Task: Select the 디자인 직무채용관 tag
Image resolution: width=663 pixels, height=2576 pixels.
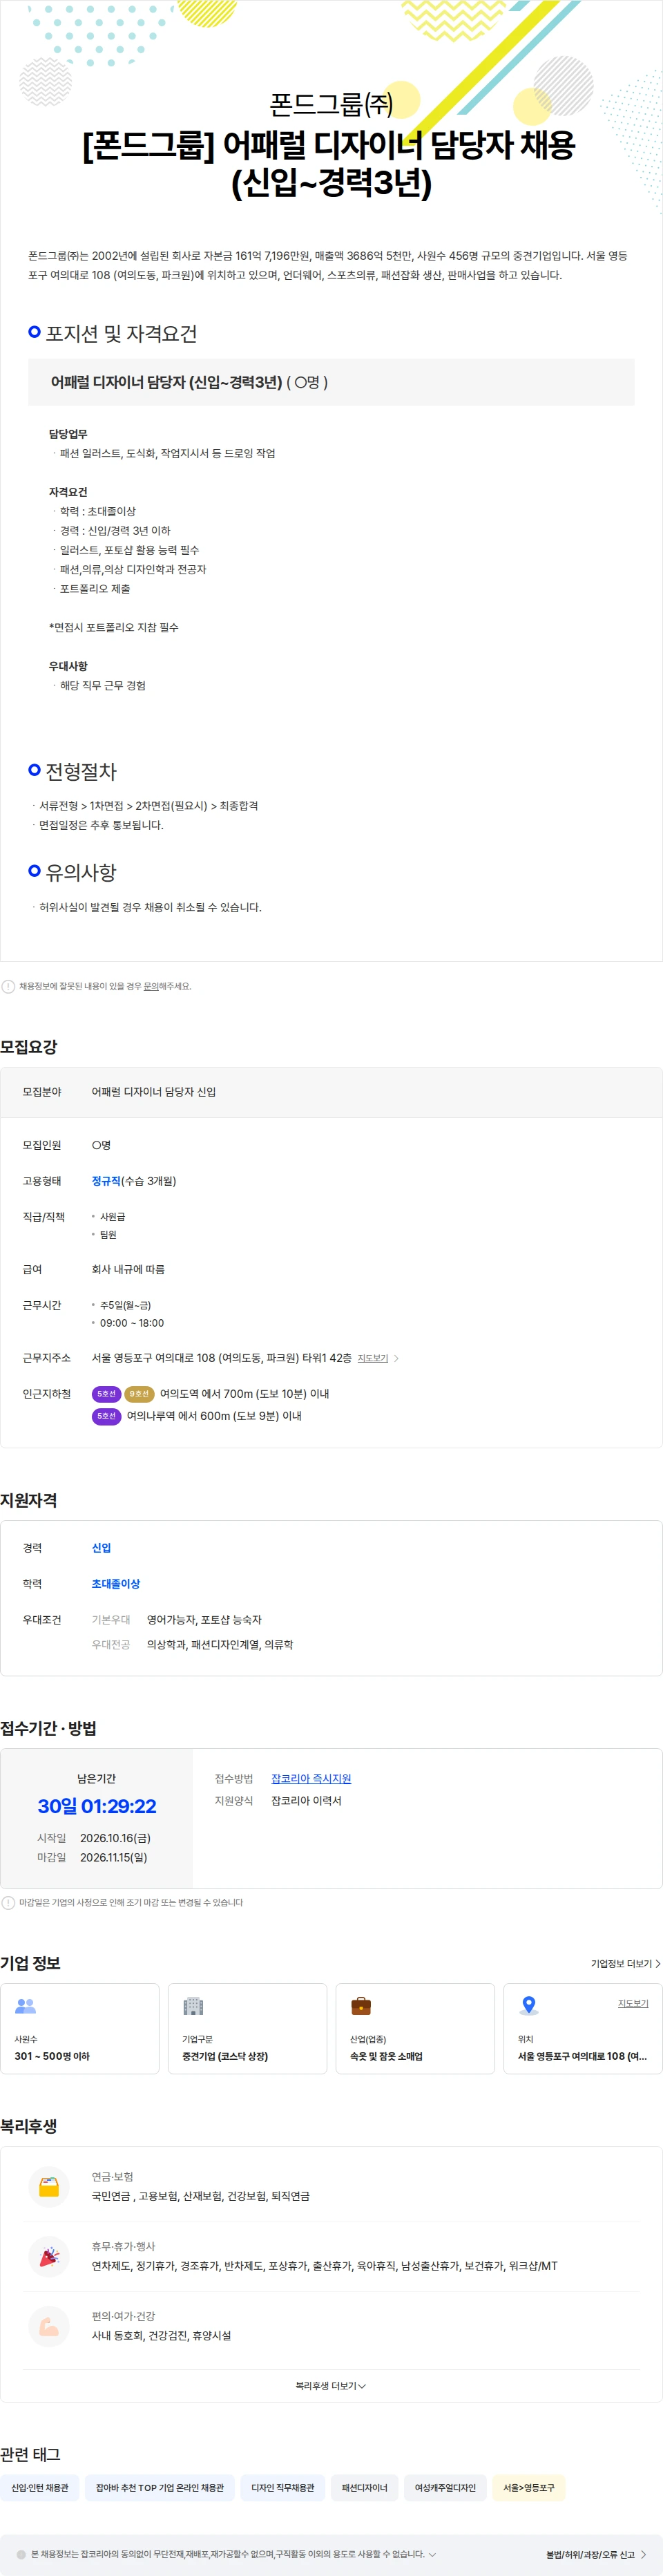Action: [x=283, y=2487]
